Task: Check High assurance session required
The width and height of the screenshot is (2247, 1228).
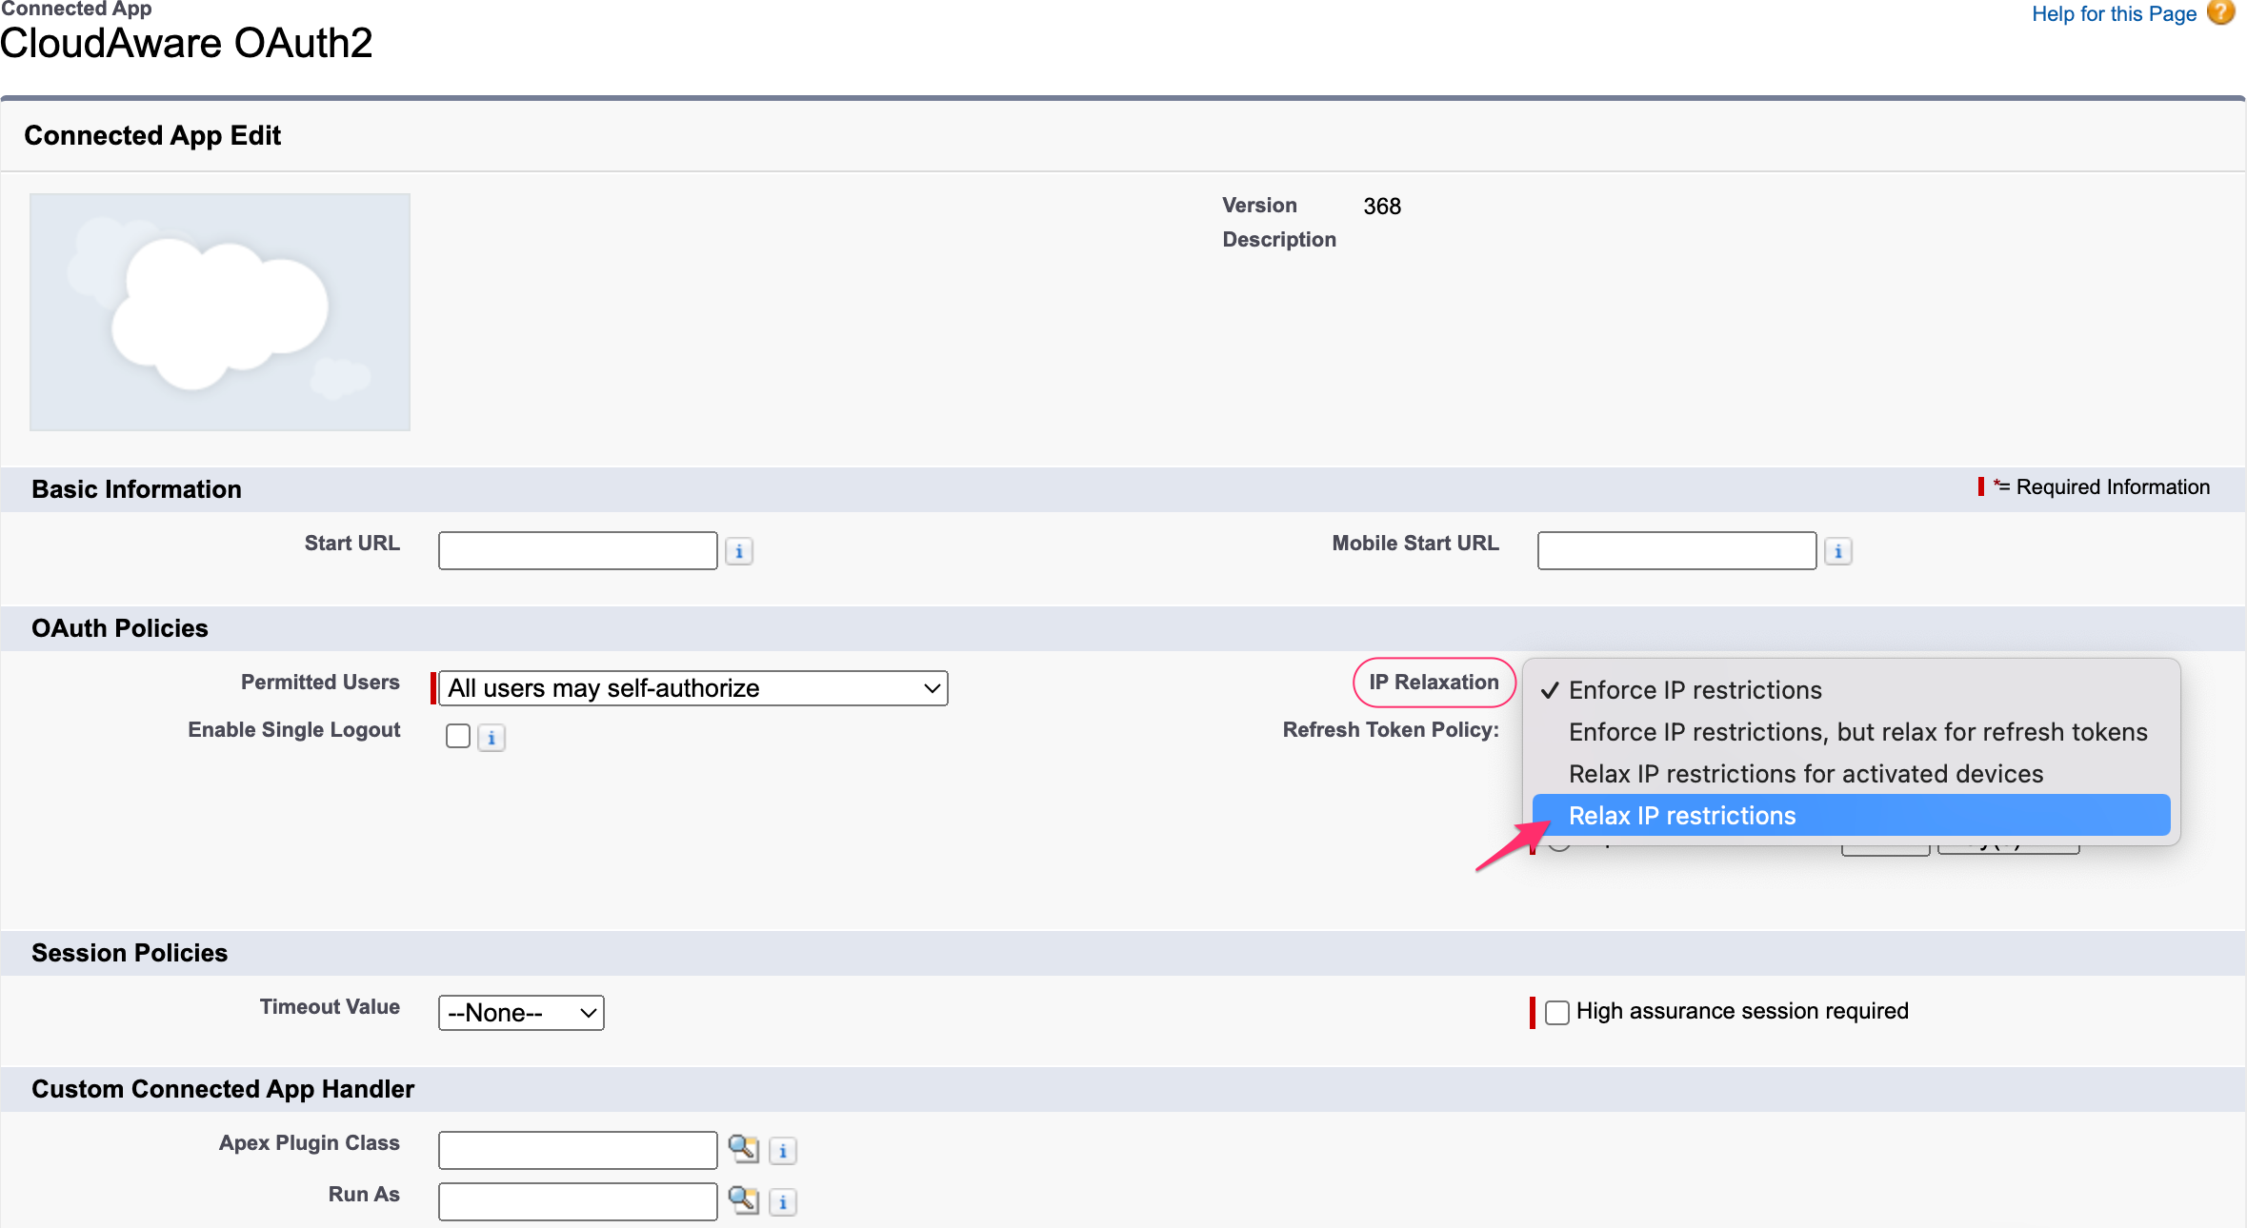Action: (1558, 1012)
